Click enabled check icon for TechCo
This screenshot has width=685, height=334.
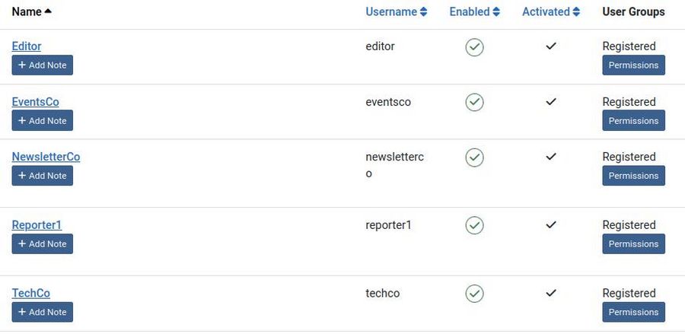(474, 294)
